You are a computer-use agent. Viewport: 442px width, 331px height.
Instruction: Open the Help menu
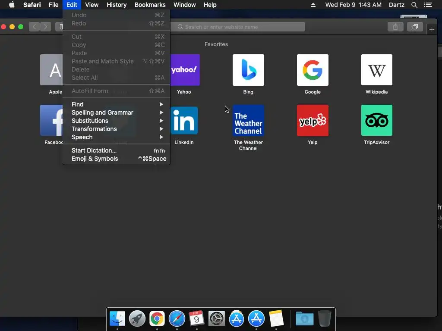pos(210,5)
